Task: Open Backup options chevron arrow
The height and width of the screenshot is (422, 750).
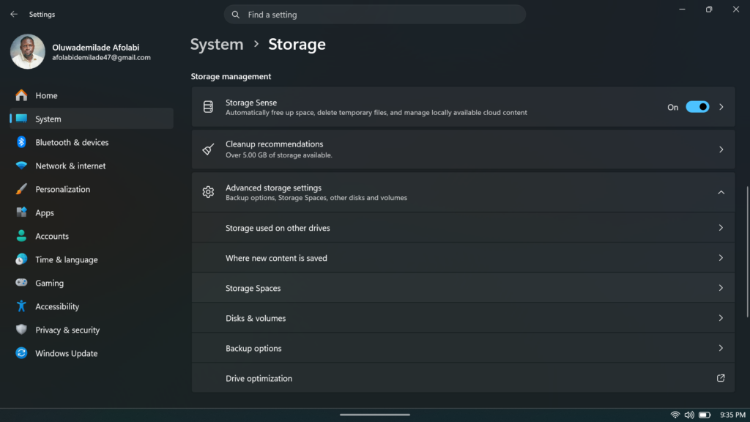Action: (x=721, y=348)
